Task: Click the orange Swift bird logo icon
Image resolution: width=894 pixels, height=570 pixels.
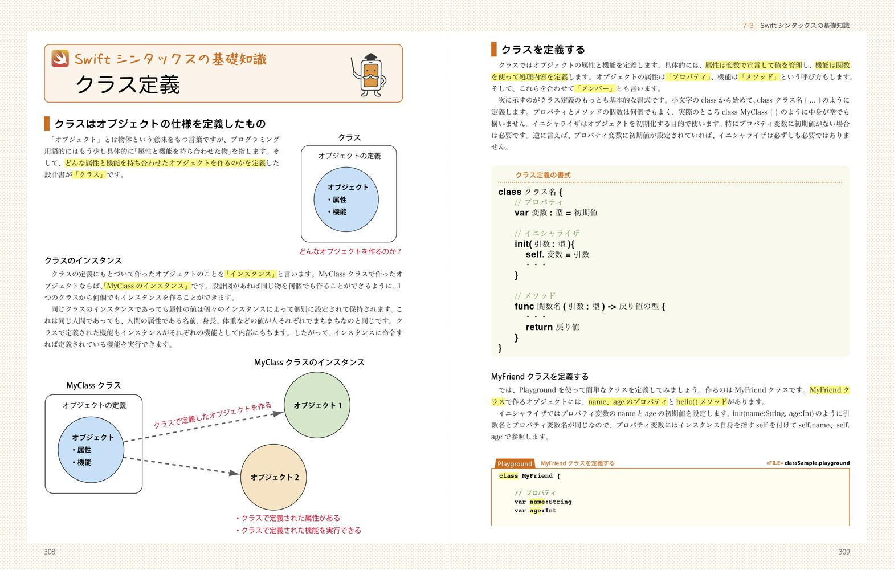Action: pyautogui.click(x=60, y=58)
